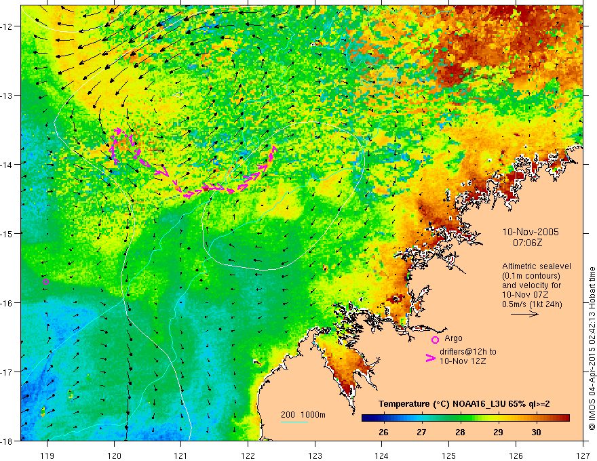Image resolution: width=597 pixels, height=461 pixels.
Task: Click the '122' longitude axis label
Action: tap(248, 456)
